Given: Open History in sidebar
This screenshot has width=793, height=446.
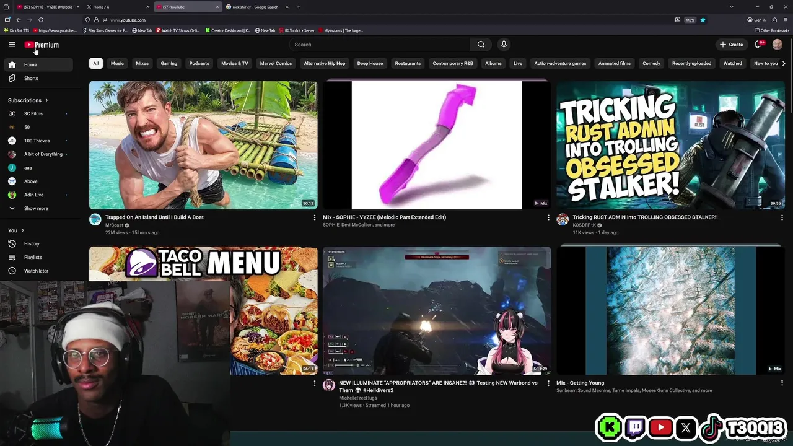Looking at the screenshot, I should [x=38, y=243].
